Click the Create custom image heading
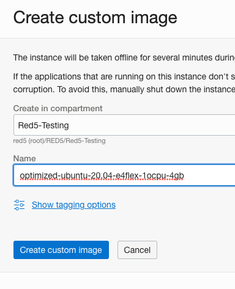Image resolution: width=235 pixels, height=289 pixels. [95, 18]
